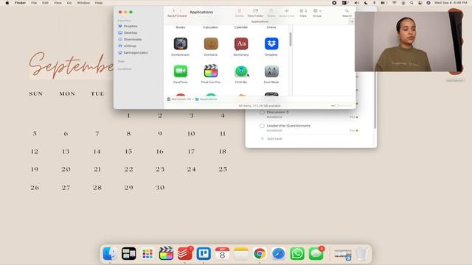Viewport: 472px width, 265px height.
Task: Open the volume control in menu bar
Action: [x=357, y=3]
